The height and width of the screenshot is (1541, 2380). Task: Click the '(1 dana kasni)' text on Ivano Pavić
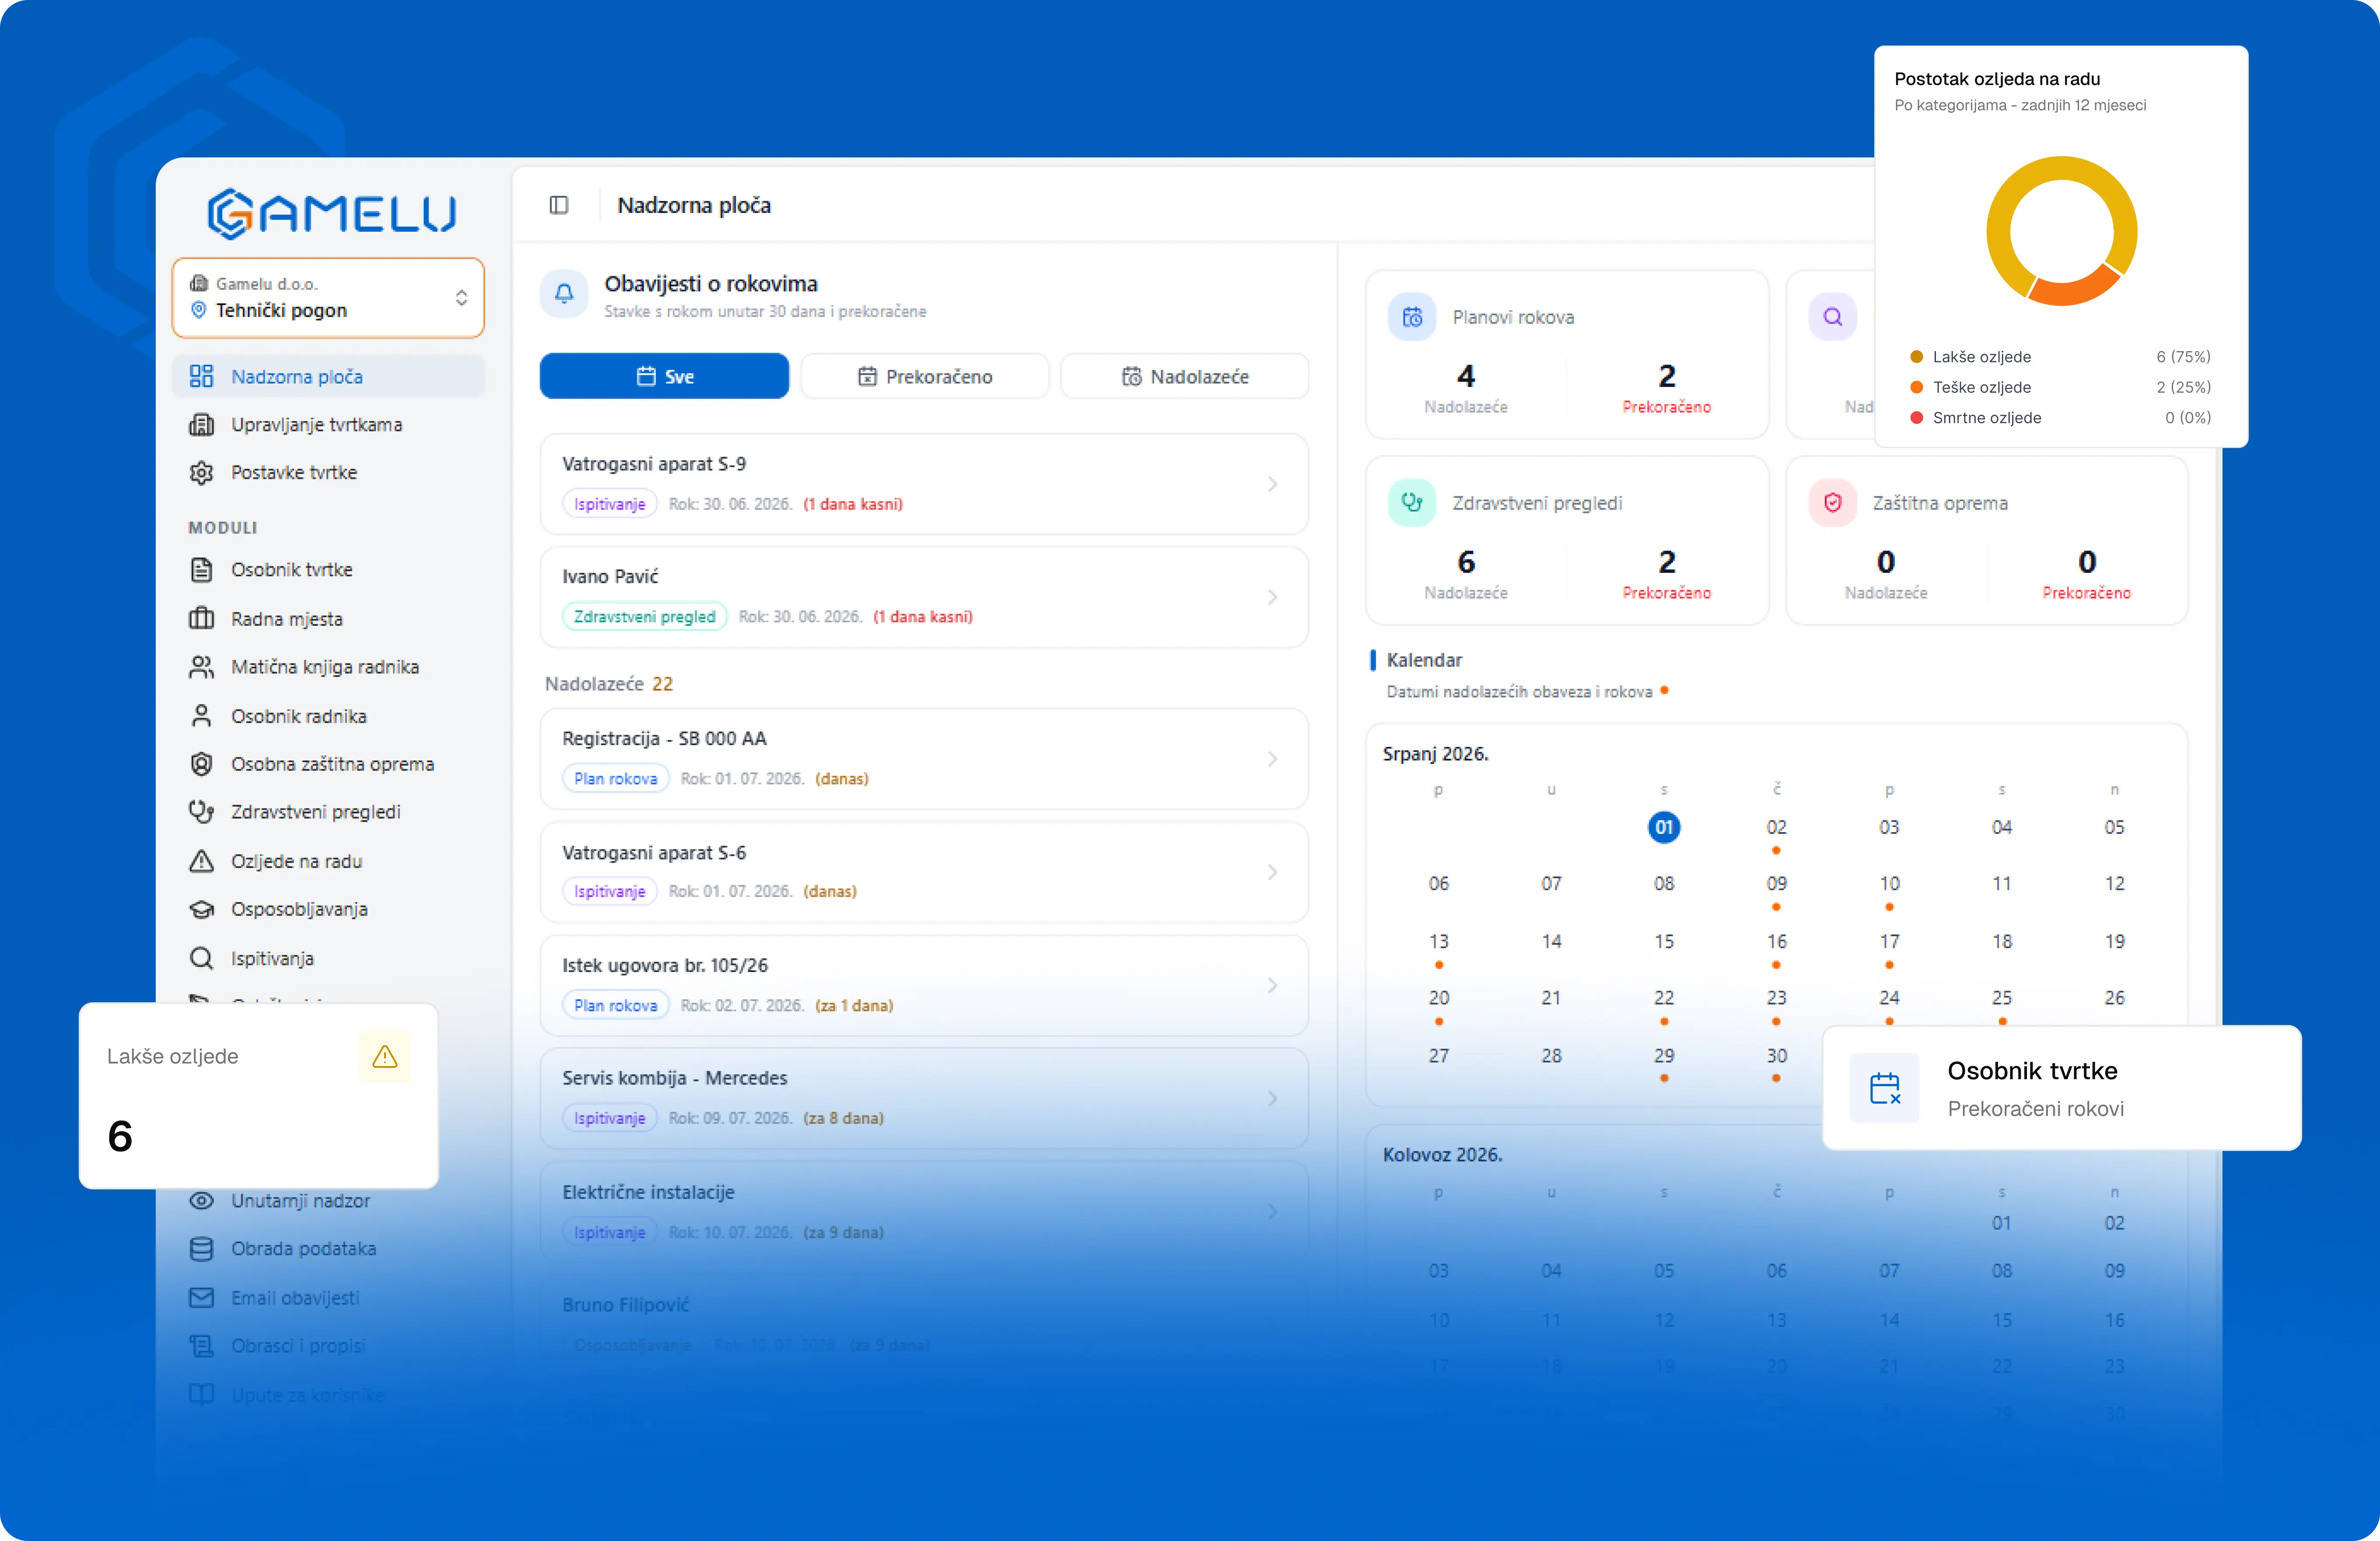(923, 617)
